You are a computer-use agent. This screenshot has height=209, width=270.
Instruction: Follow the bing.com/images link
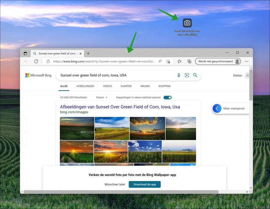click(74, 112)
